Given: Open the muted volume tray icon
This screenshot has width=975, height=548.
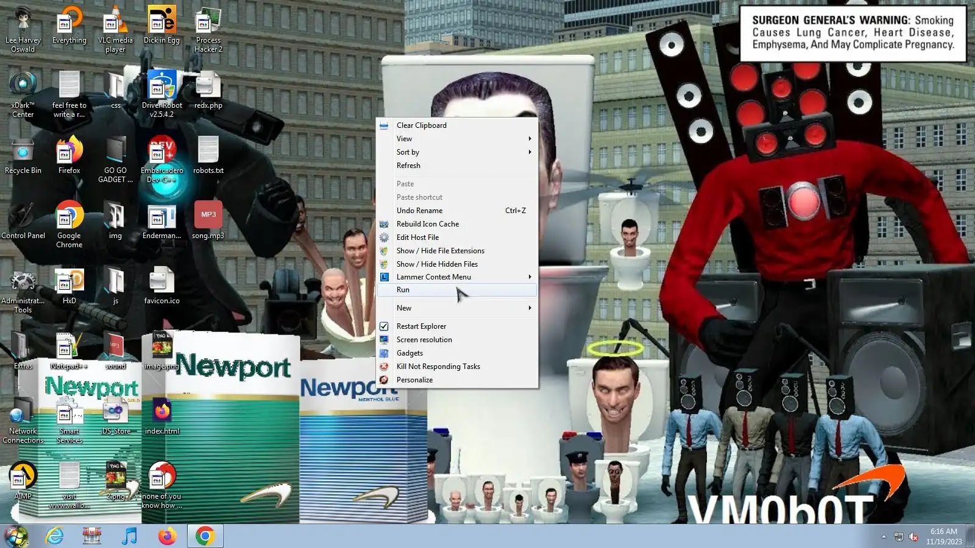Looking at the screenshot, I should pos(913,536).
